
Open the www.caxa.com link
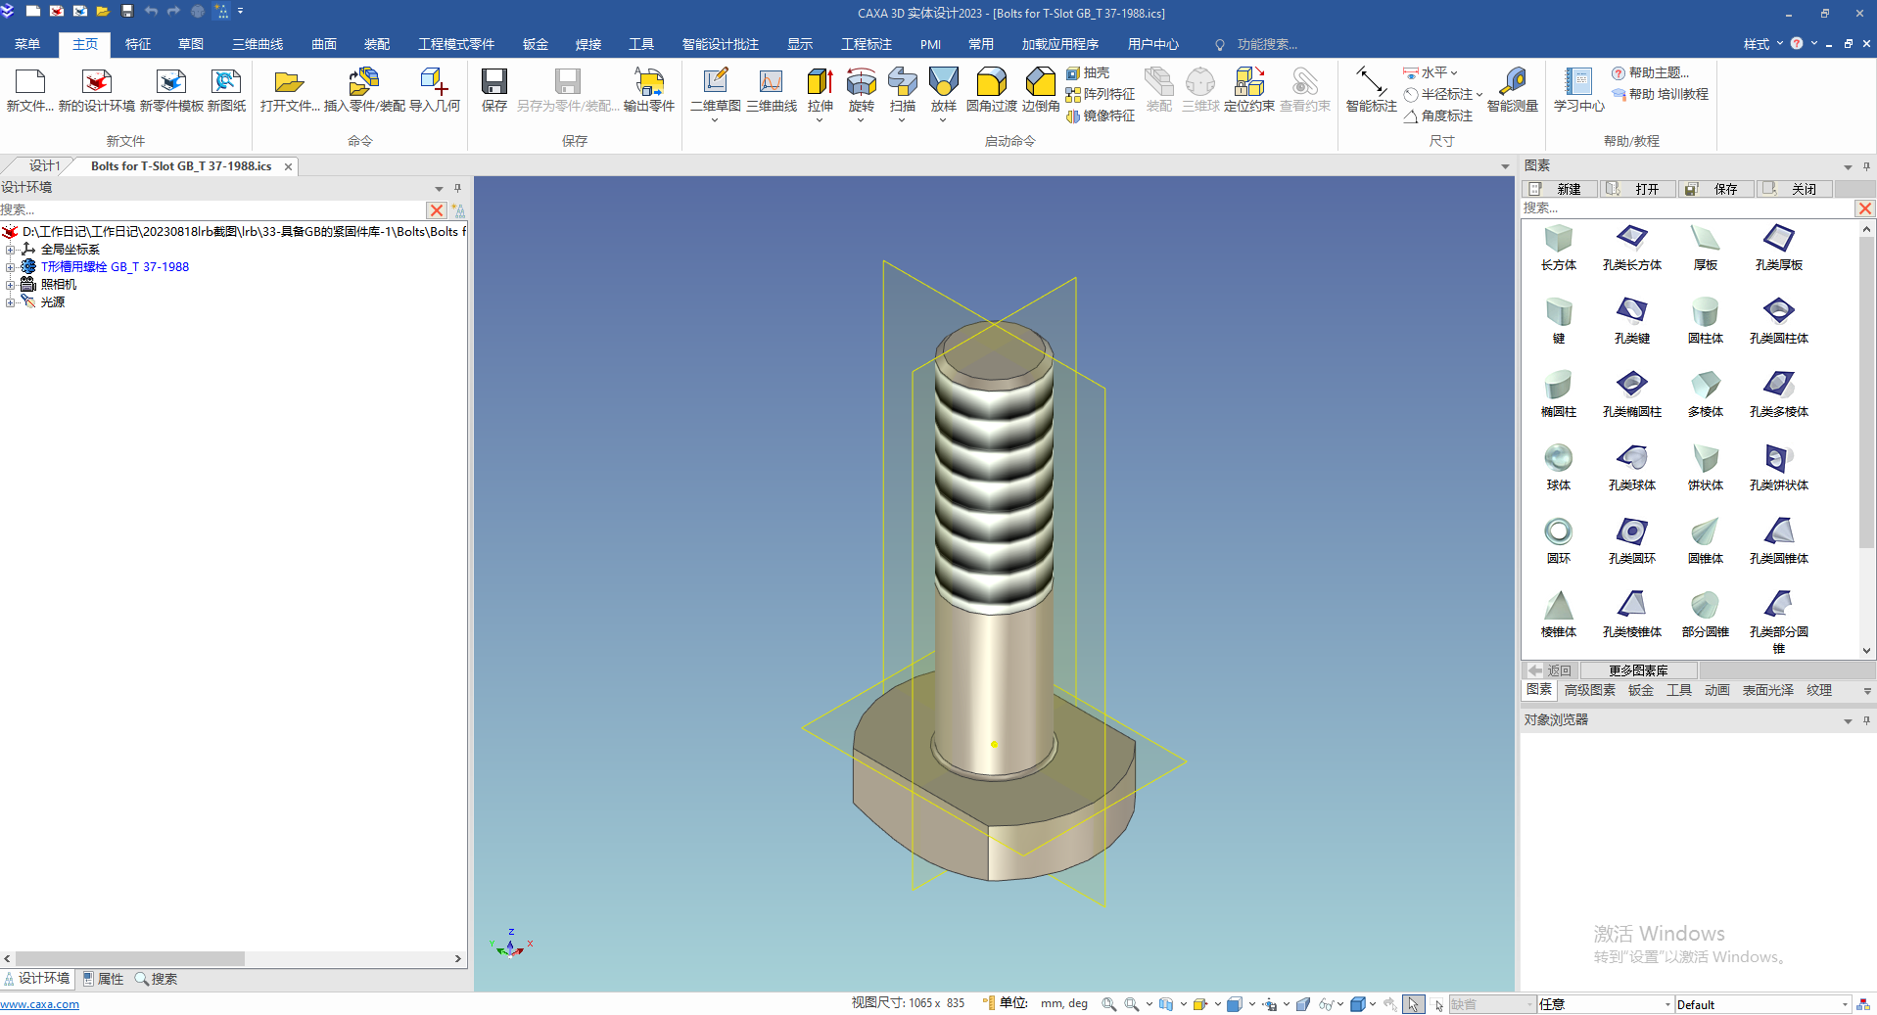point(40,1004)
